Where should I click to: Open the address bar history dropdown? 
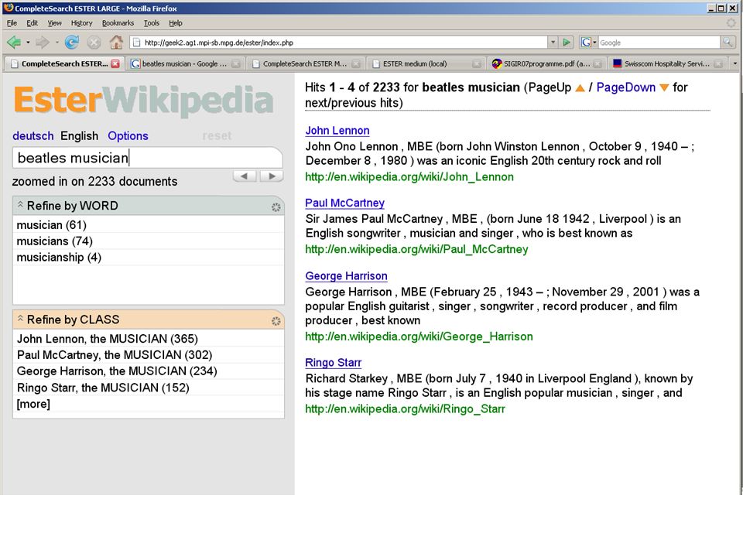coord(553,43)
